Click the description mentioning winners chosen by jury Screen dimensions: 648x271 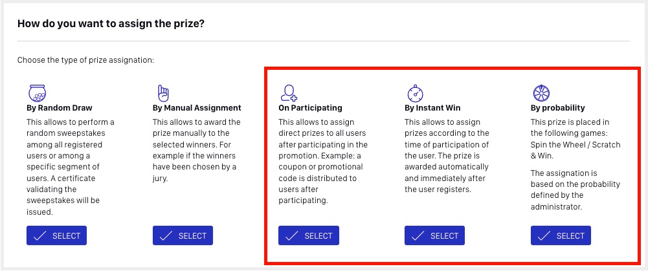[197, 150]
